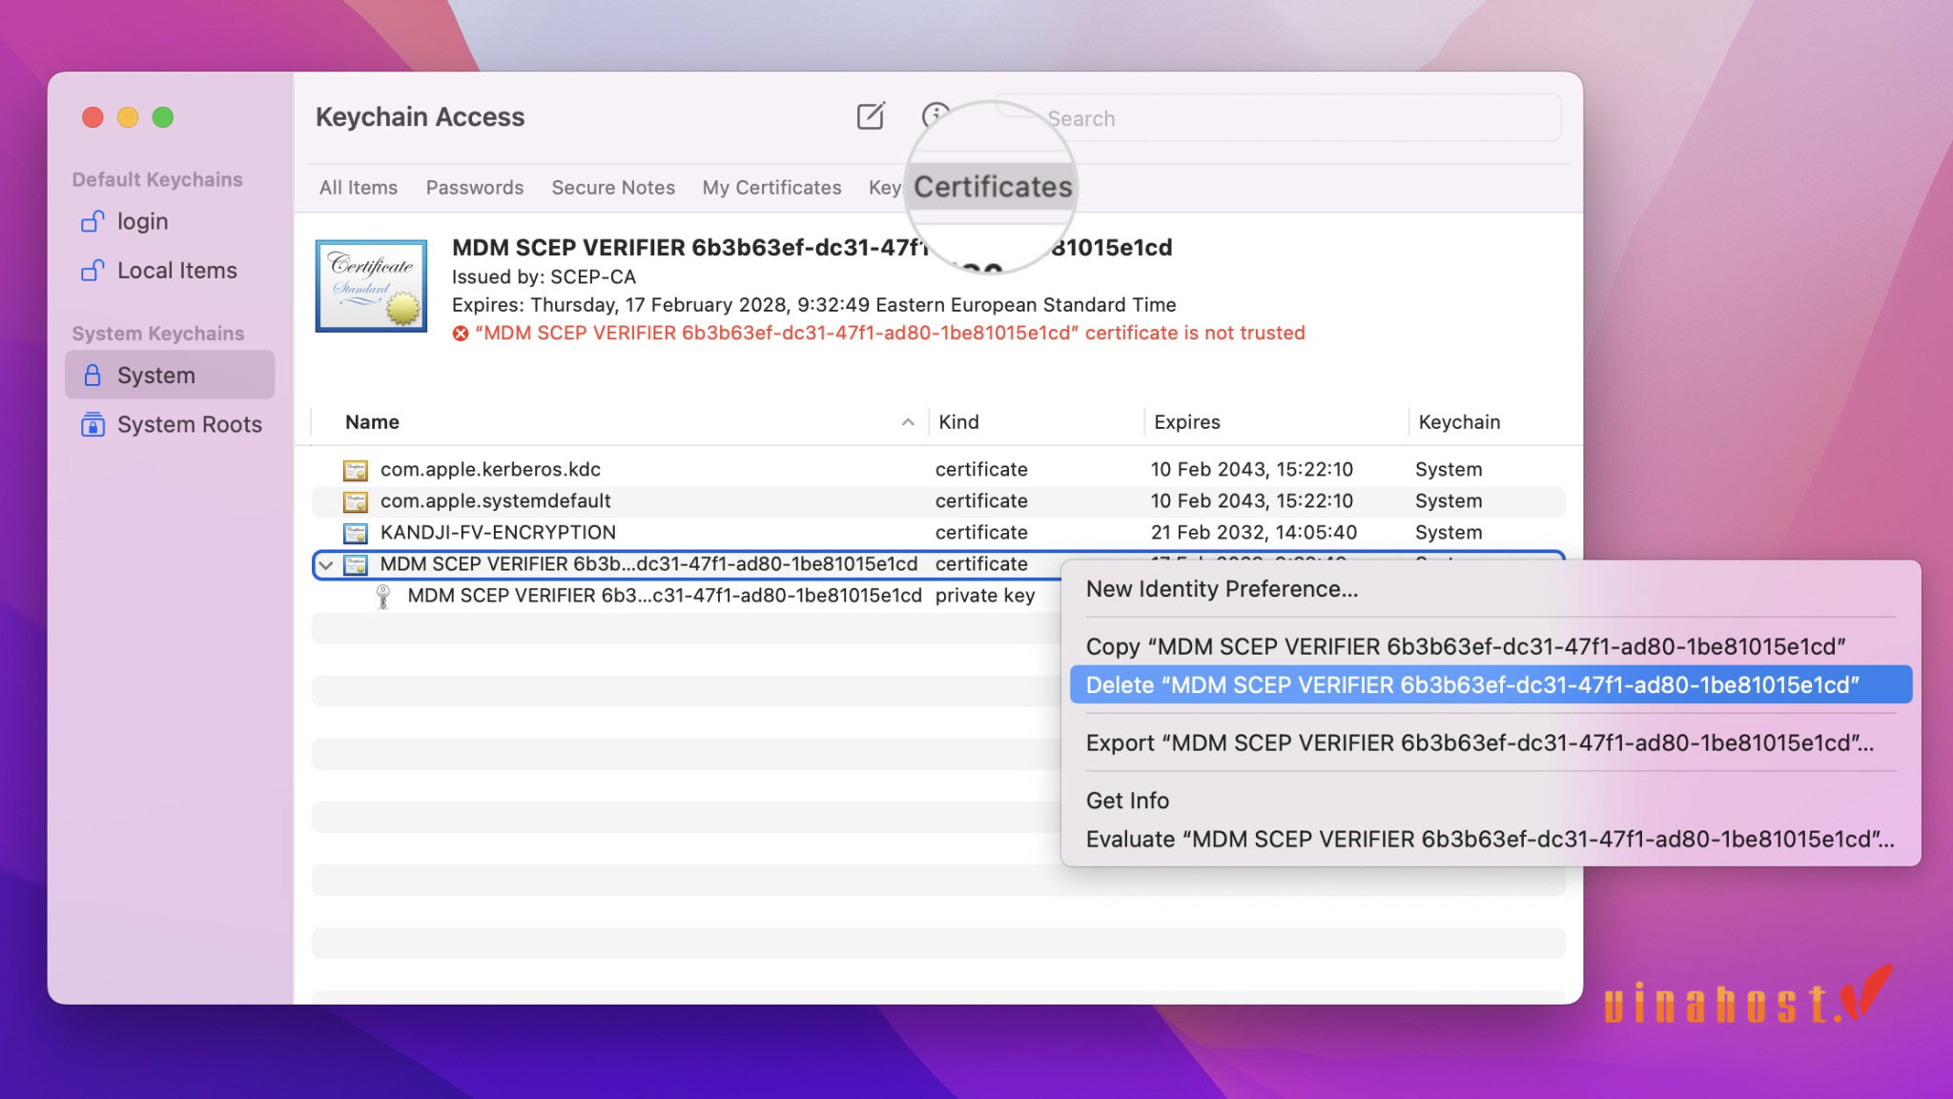Viewport: 1953px width, 1099px height.
Task: Select the com.apple.systemdefault row
Action: [938, 501]
